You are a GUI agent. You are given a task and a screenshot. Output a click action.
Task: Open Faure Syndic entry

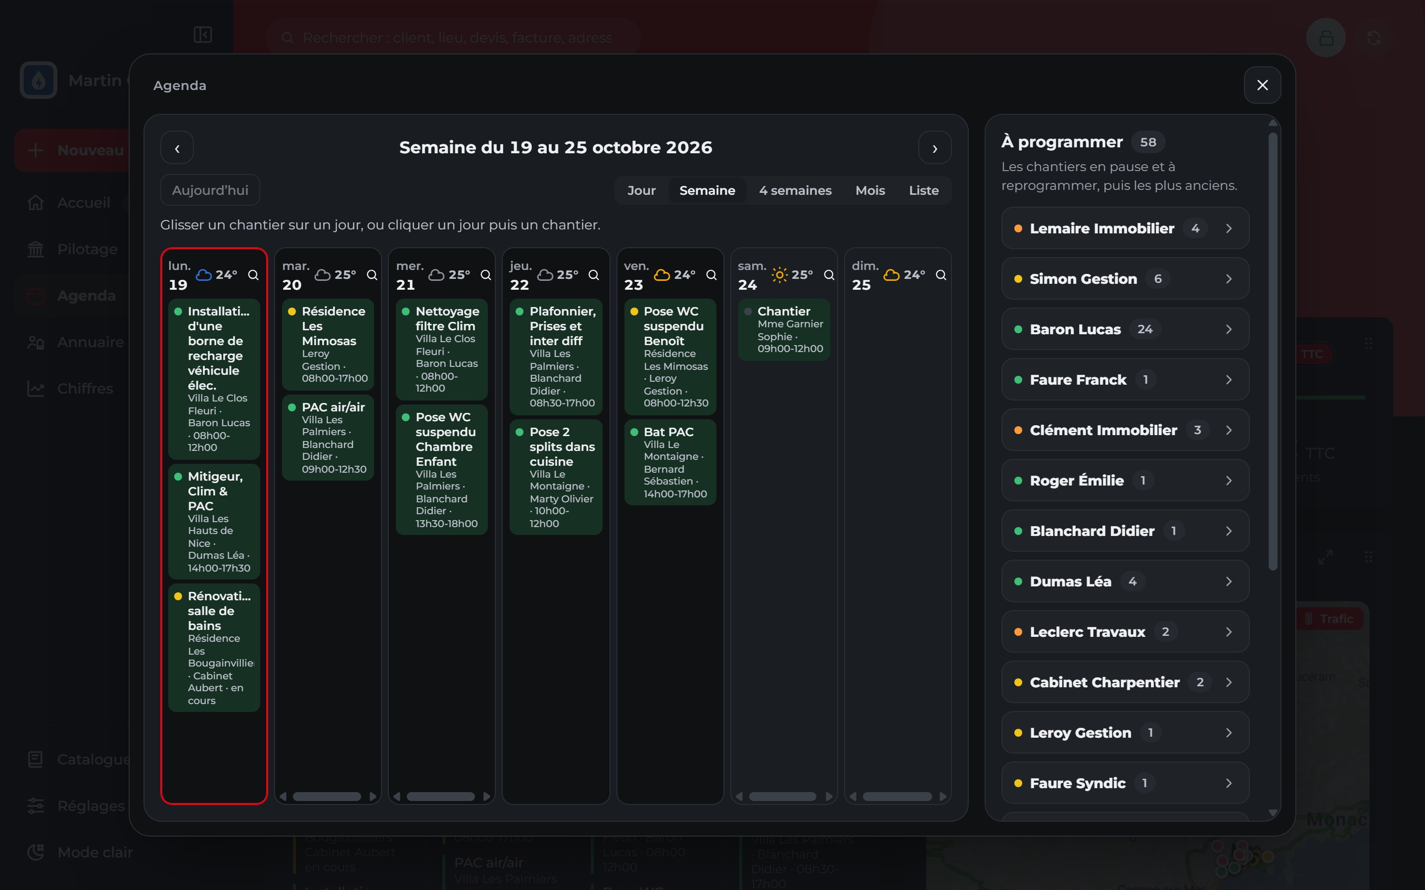(x=1125, y=784)
